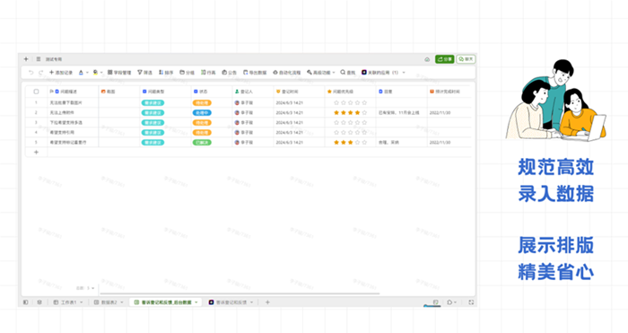
Task: Open the 行高 row height tool
Action: [208, 73]
